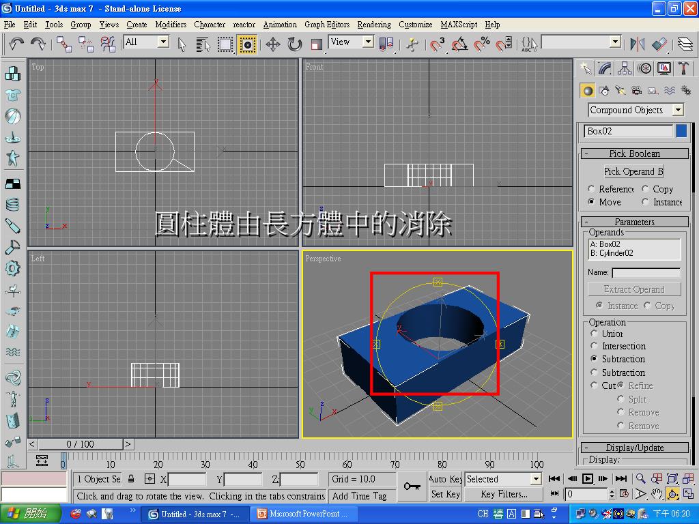
Task: Open the Utilities hammer icon
Action: click(684, 68)
